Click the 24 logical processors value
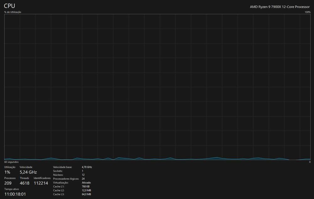The height and width of the screenshot is (199, 314). [83, 179]
